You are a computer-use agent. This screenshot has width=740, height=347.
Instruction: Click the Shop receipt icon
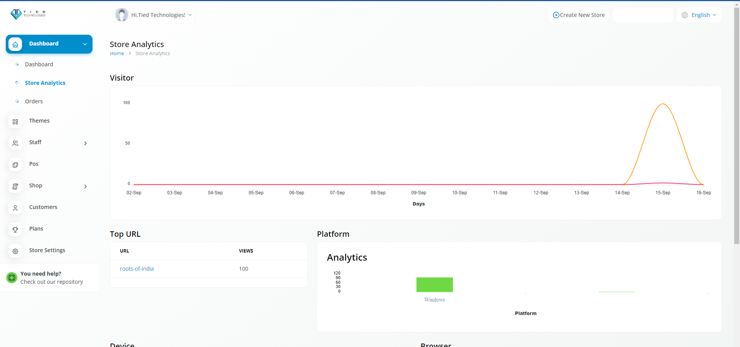(15, 186)
